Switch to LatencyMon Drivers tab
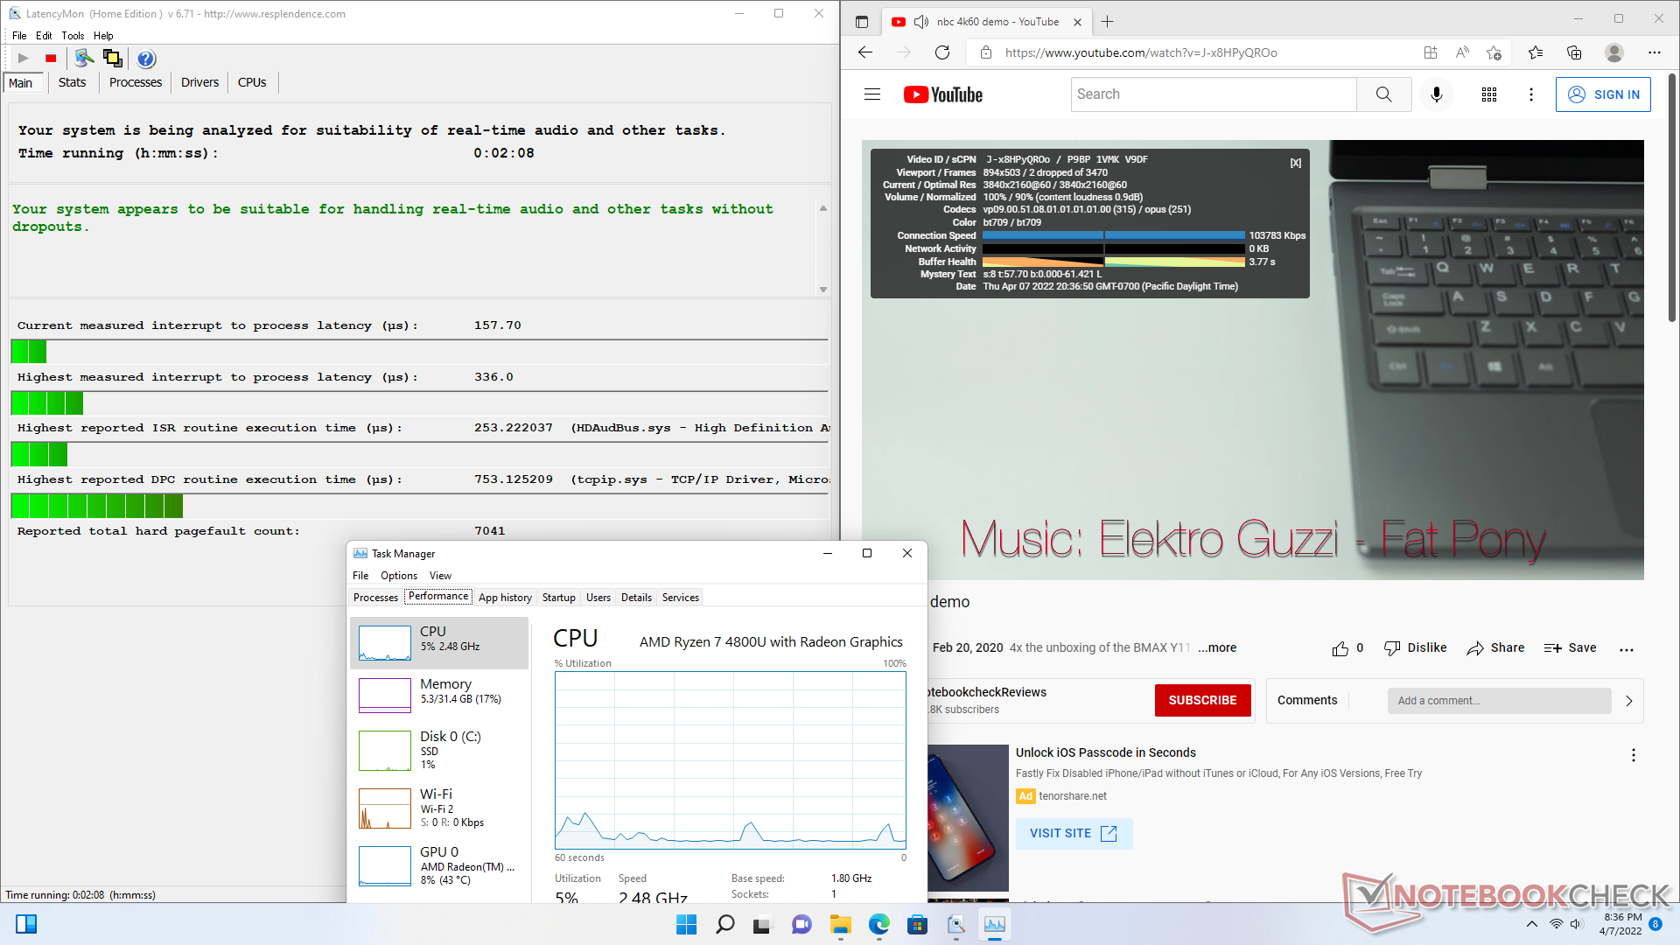 coord(199,82)
